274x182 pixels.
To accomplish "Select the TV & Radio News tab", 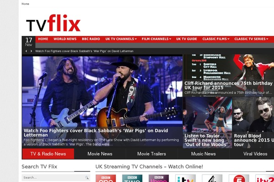I will coord(48,154).
